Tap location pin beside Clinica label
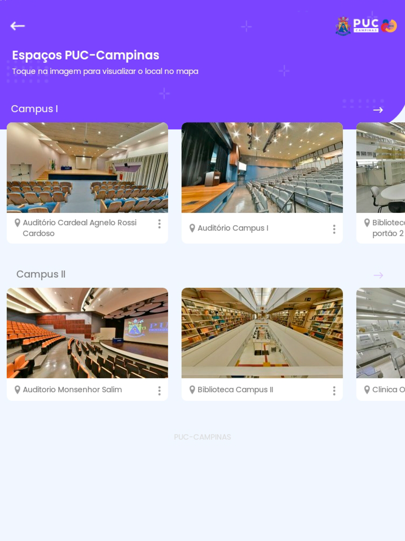This screenshot has width=405, height=541. (x=367, y=390)
